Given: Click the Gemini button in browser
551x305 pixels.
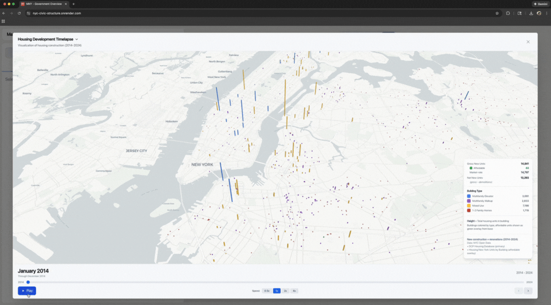Looking at the screenshot, I should click(x=540, y=4).
